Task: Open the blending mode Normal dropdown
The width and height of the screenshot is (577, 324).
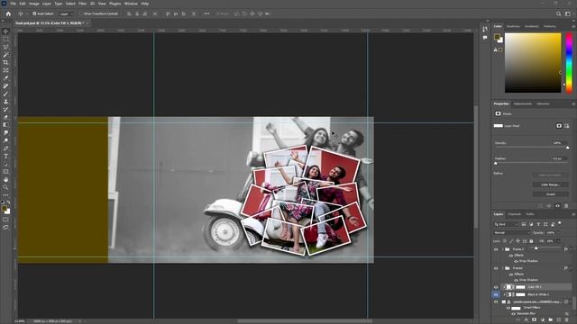Action: (x=511, y=233)
